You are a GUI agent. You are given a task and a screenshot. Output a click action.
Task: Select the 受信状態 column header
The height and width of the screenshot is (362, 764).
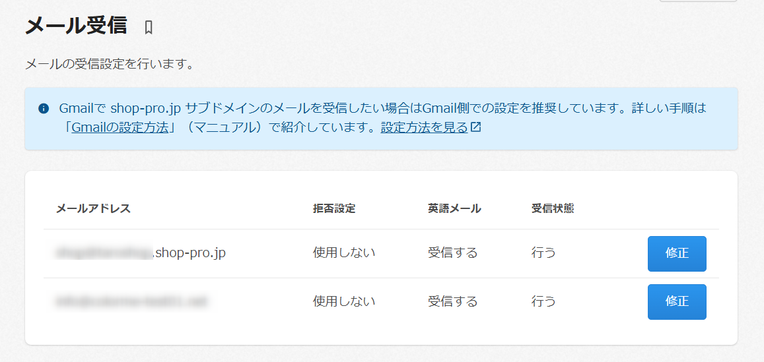[553, 208]
